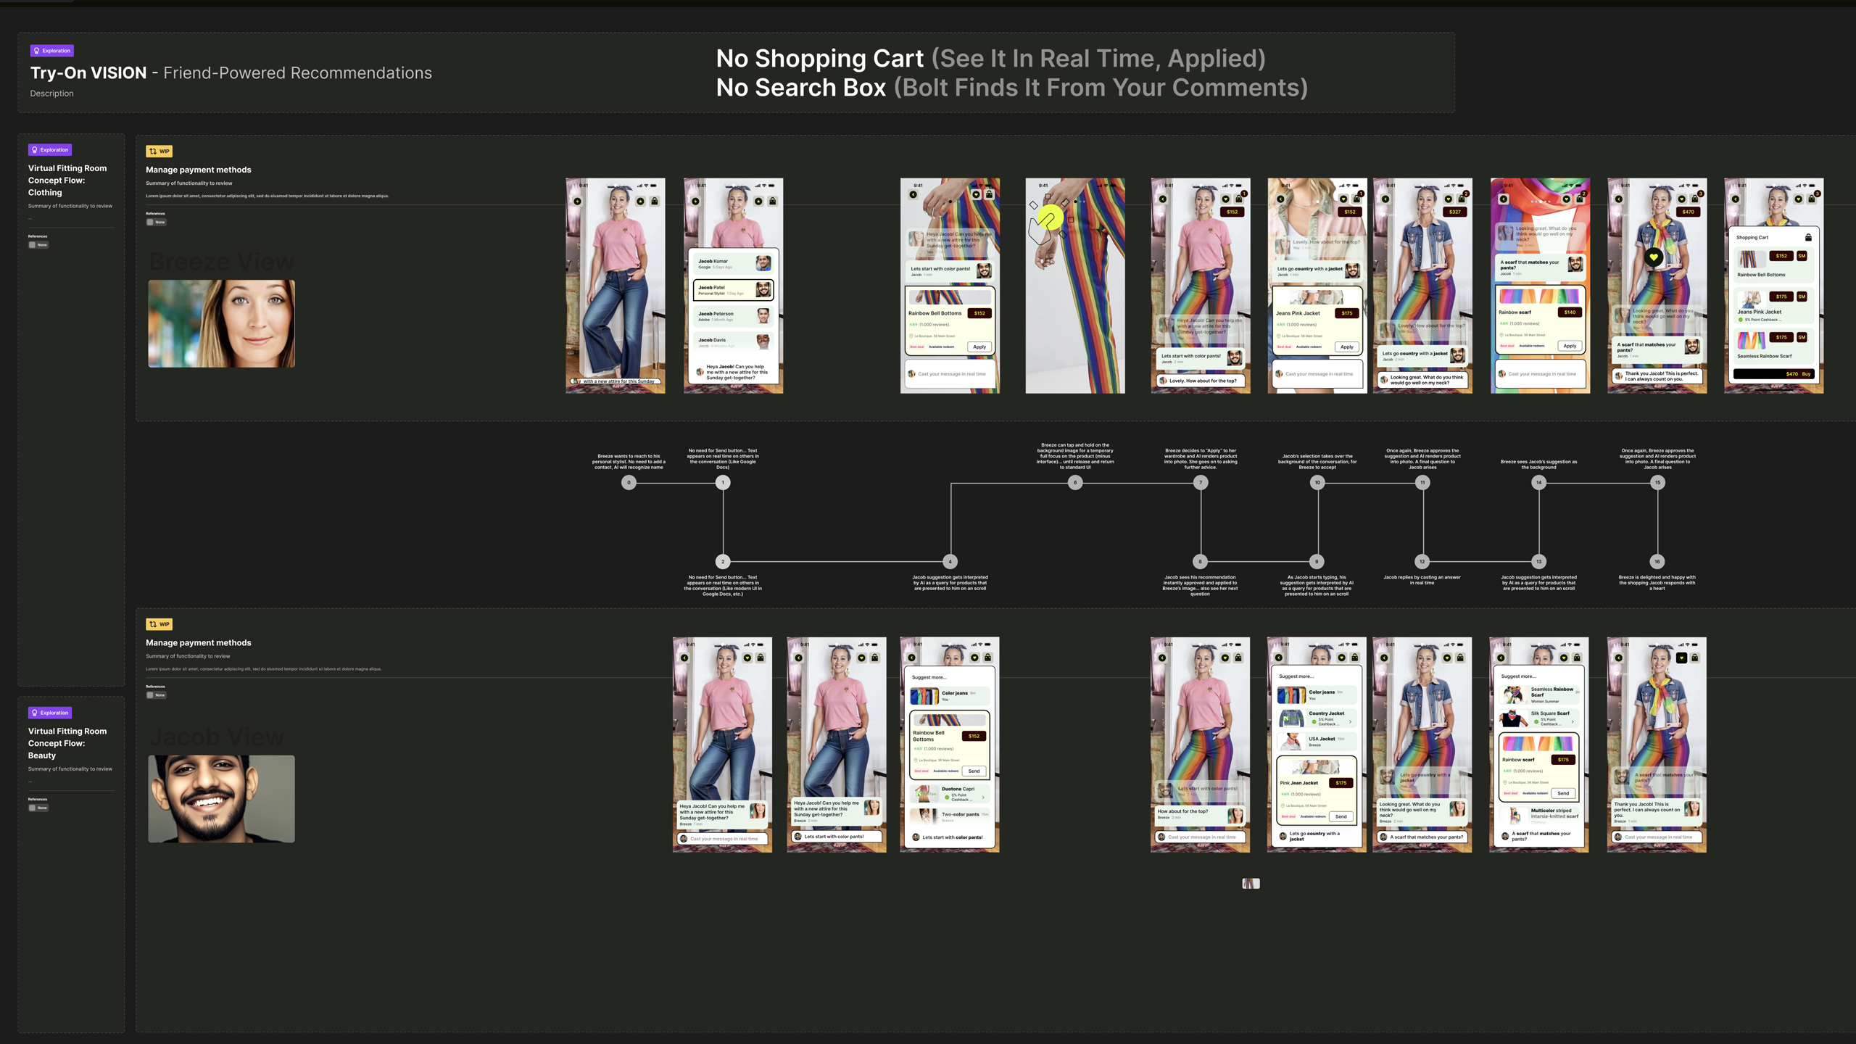Screen dimensions: 1856x1044
Task: Toggle None reference checkbox under Concept Flow: Clothing
Action: pos(32,245)
